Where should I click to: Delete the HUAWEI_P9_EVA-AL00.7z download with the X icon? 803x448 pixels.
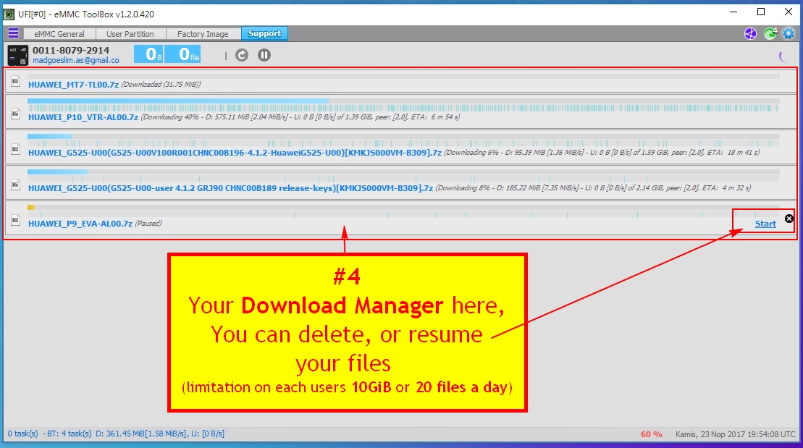pos(789,219)
